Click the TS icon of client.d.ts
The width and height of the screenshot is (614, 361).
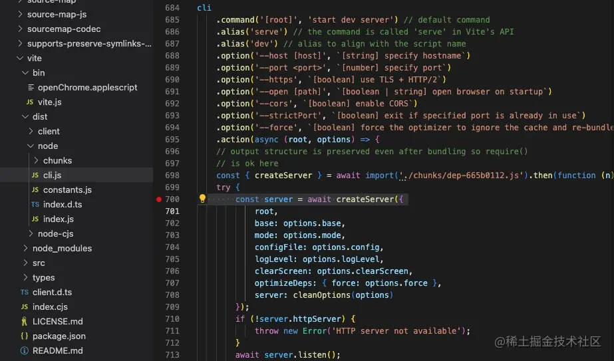pyautogui.click(x=24, y=293)
